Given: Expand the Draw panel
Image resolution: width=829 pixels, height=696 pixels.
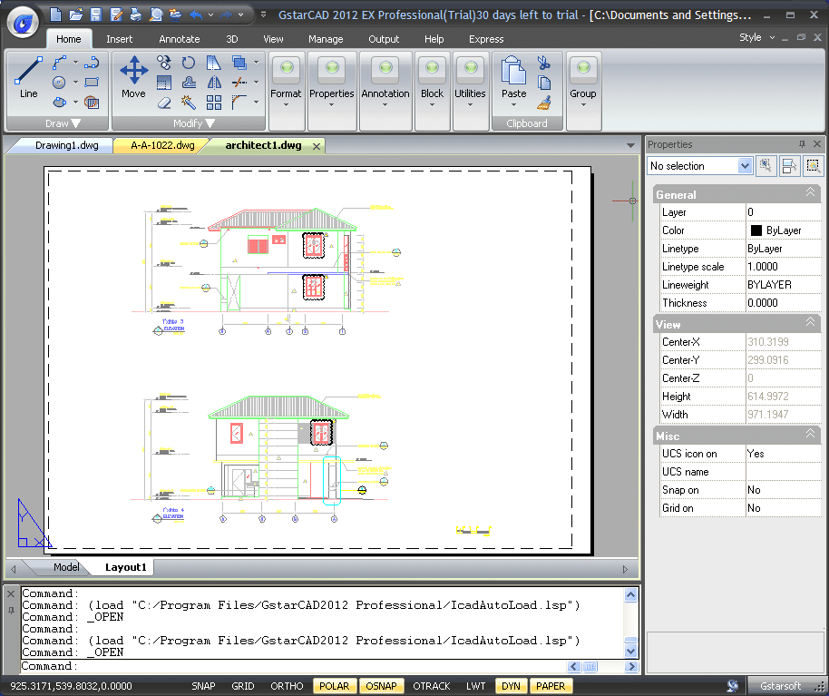Looking at the screenshot, I should [58, 123].
